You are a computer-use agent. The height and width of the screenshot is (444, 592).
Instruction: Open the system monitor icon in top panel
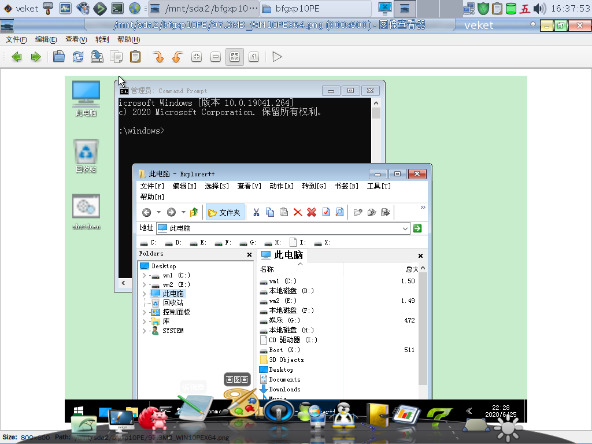tap(65, 8)
